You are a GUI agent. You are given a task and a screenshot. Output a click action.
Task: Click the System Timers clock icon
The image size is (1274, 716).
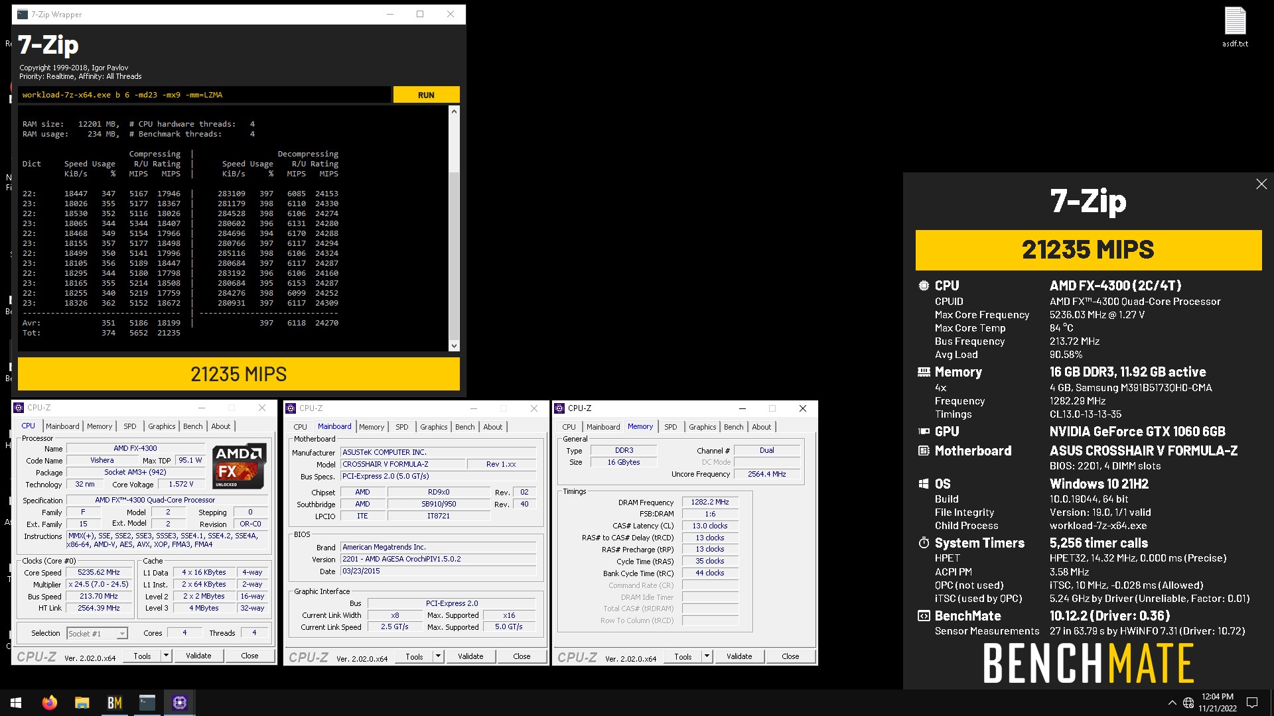924,543
